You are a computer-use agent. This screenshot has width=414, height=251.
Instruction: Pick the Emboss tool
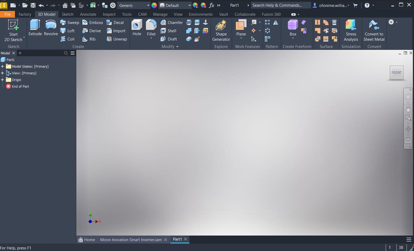tap(92, 22)
